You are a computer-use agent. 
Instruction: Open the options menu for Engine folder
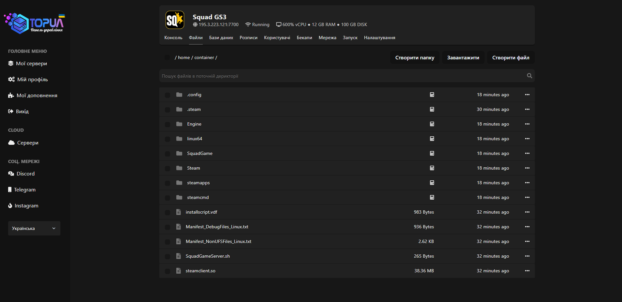pos(527,124)
